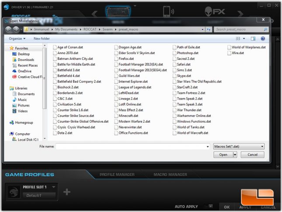The width and height of the screenshot is (282, 212).
Task: Expand the view options dropdown arrow
Action: pyautogui.click(x=244, y=38)
